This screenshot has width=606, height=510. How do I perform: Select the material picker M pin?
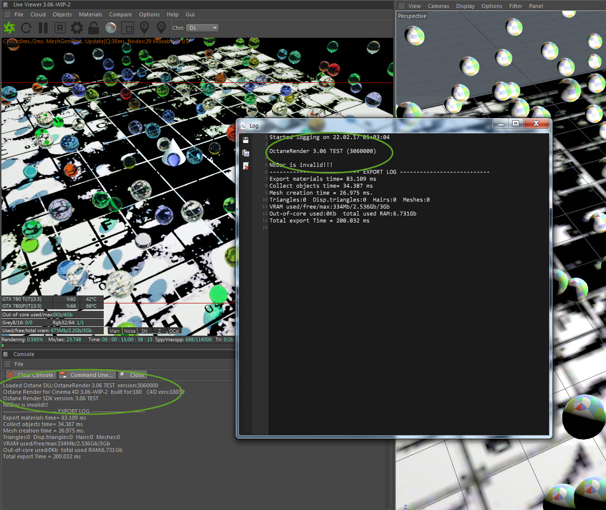pyautogui.click(x=161, y=28)
